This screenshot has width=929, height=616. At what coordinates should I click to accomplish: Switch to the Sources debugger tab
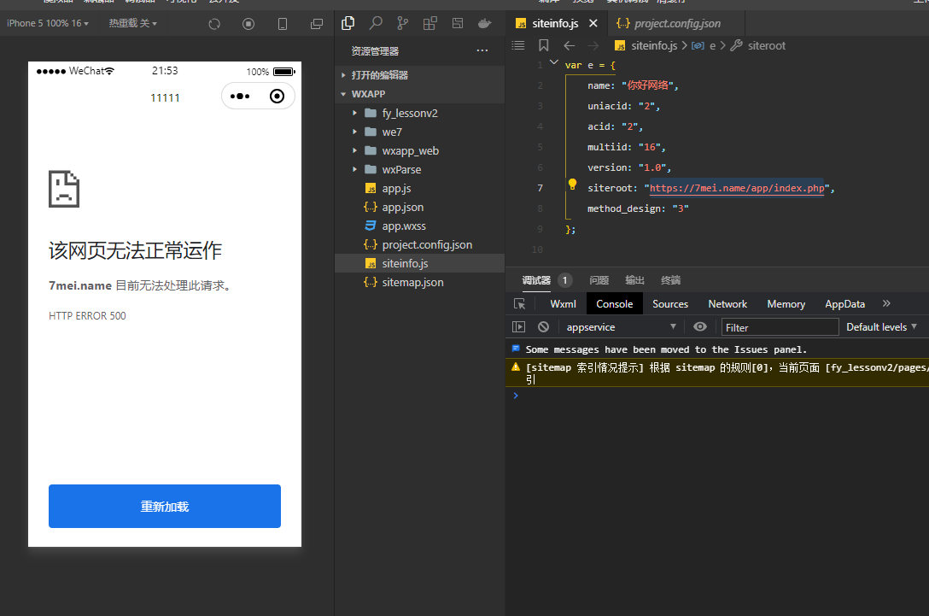click(670, 303)
